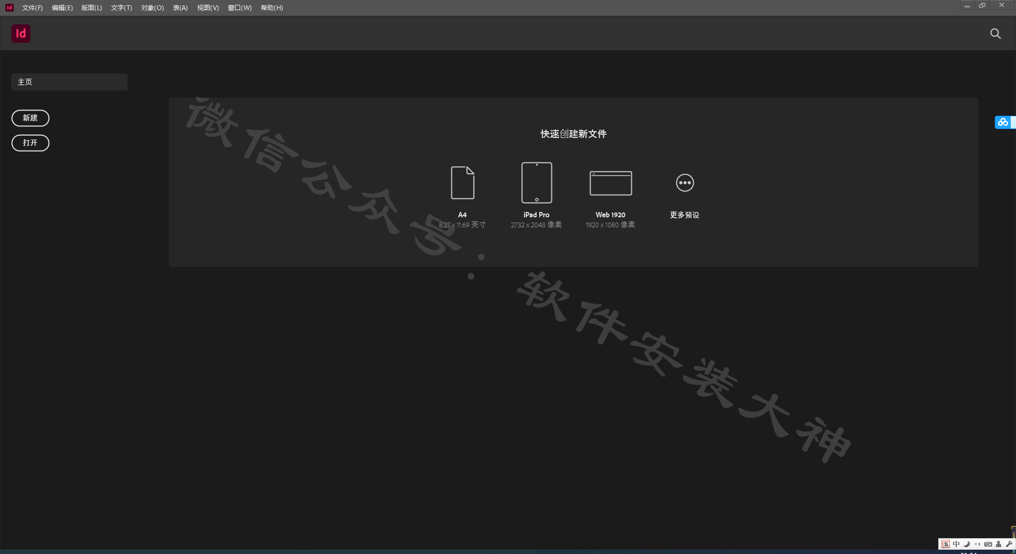Toggle half/full-width moon icon in IME bar

(967, 544)
